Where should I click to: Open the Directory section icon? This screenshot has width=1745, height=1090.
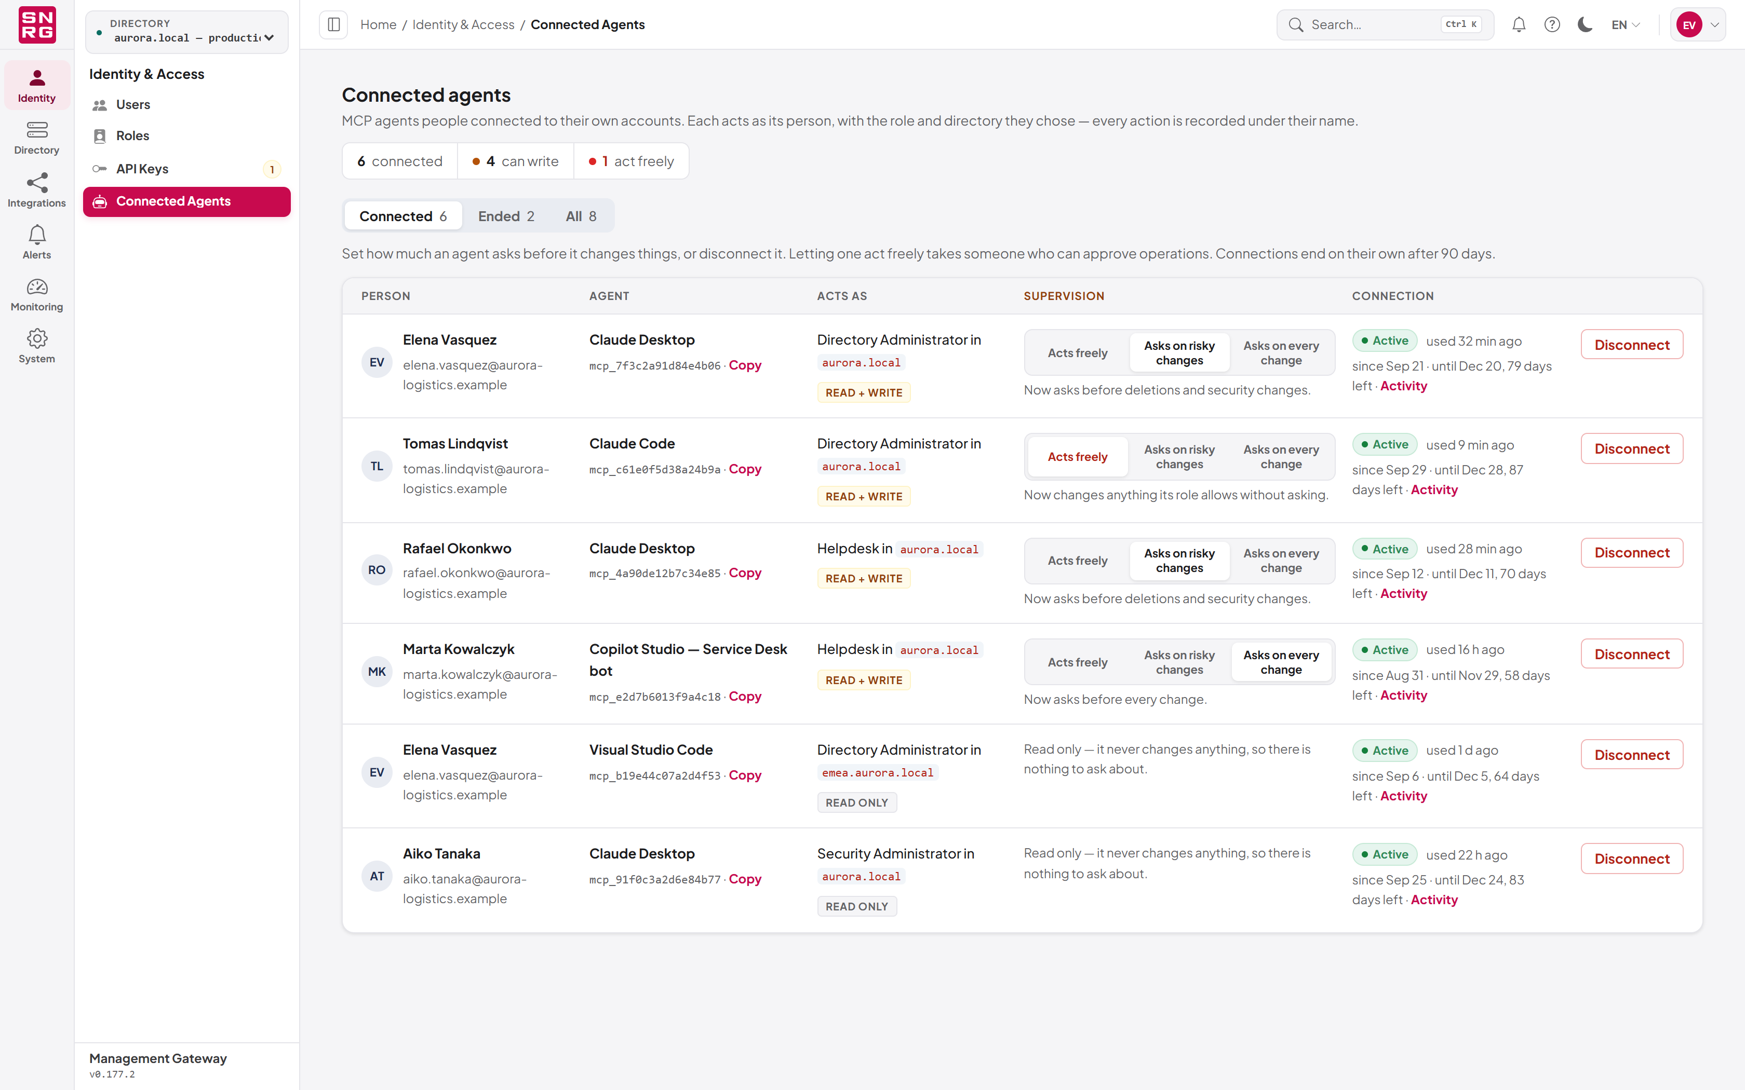(37, 130)
